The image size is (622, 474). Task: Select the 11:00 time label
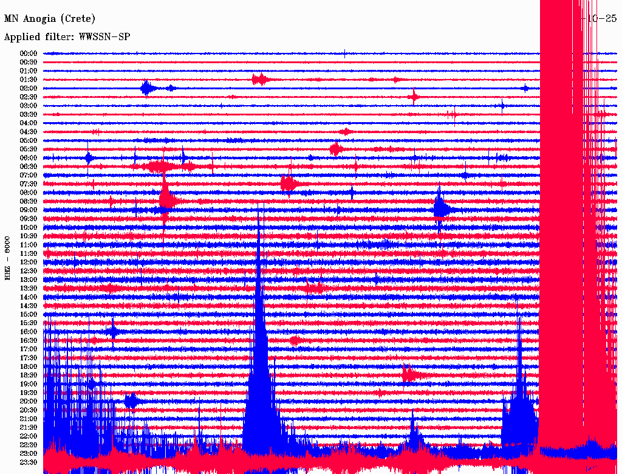point(29,245)
